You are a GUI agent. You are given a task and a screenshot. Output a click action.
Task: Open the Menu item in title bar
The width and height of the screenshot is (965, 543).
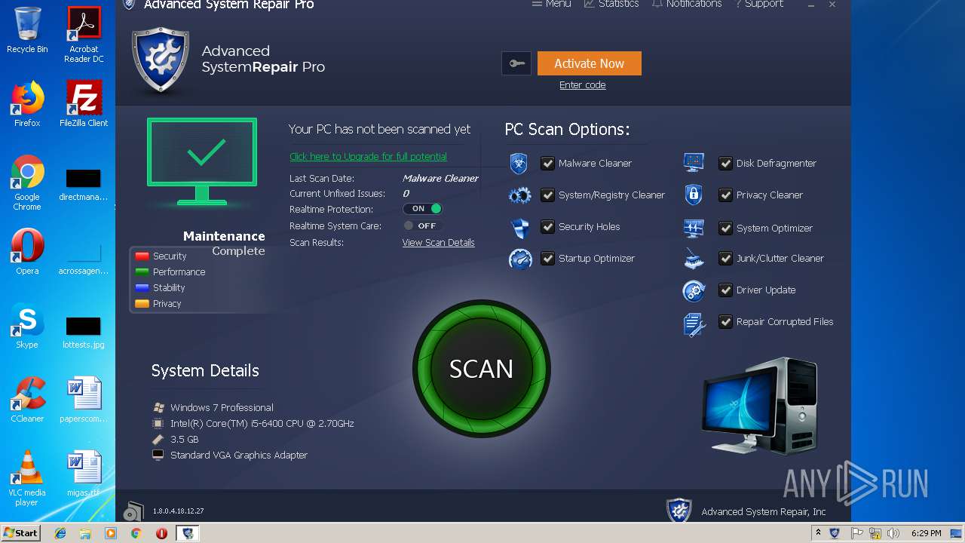[x=551, y=4]
